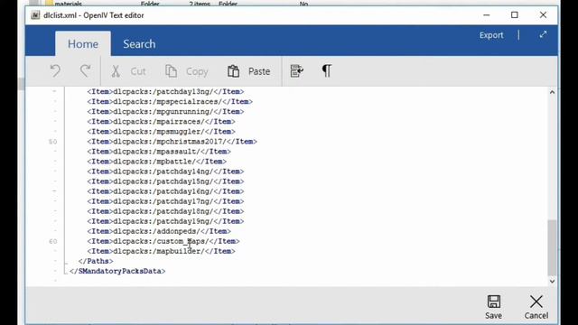Toggle word wrap icon

[x=297, y=70]
